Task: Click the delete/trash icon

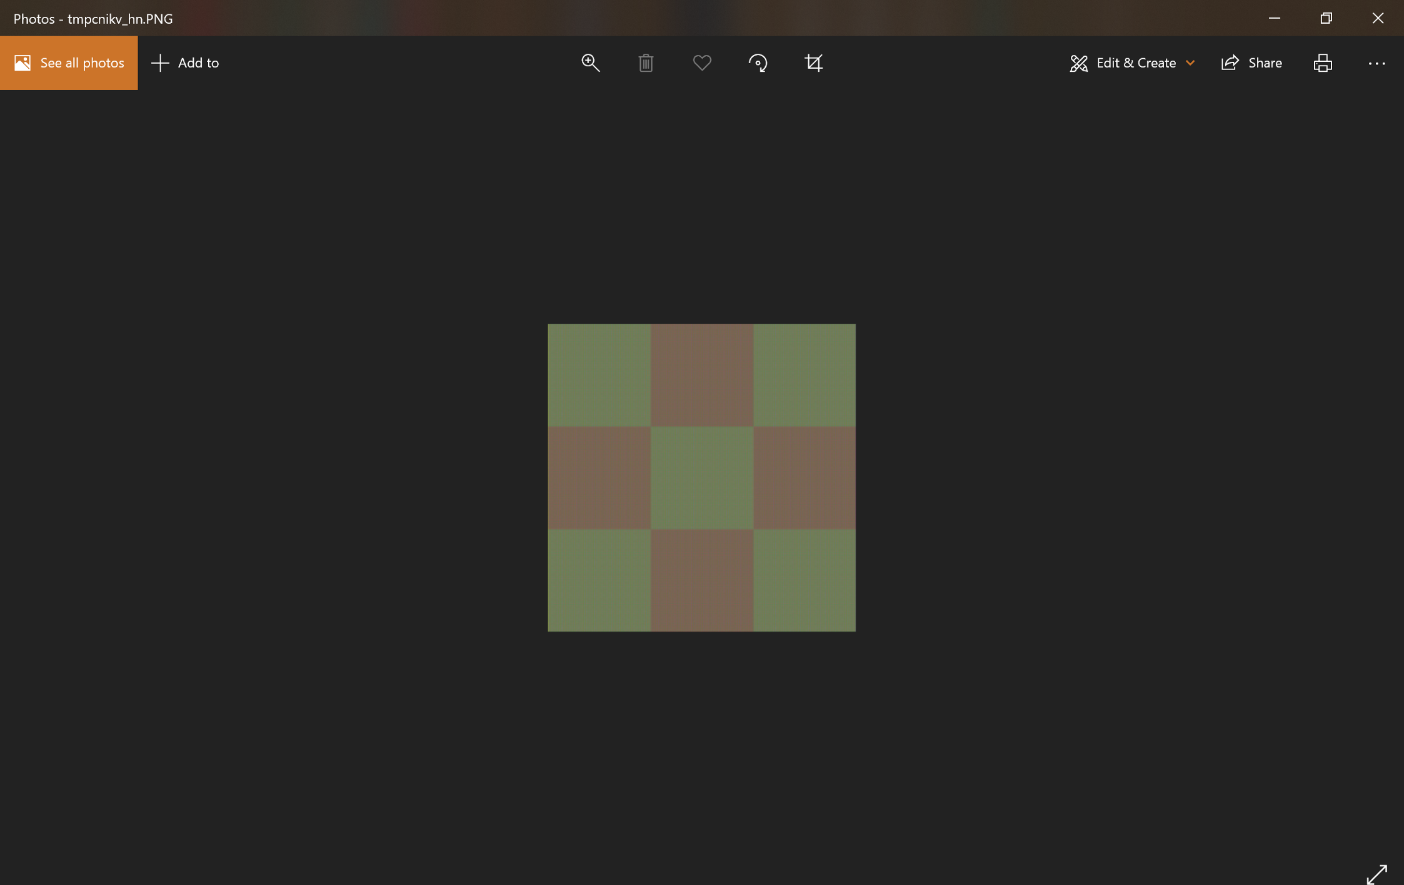Action: pyautogui.click(x=646, y=62)
